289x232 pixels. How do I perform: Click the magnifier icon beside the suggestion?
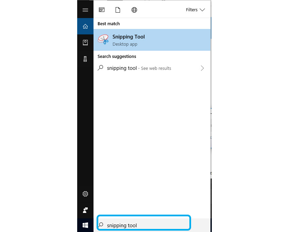(100, 68)
